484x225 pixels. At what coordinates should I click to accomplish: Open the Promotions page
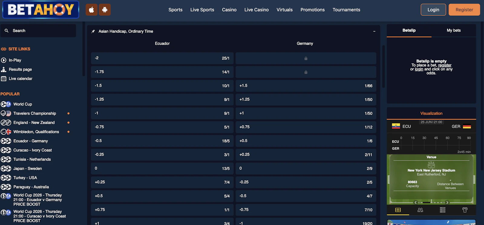click(x=312, y=10)
